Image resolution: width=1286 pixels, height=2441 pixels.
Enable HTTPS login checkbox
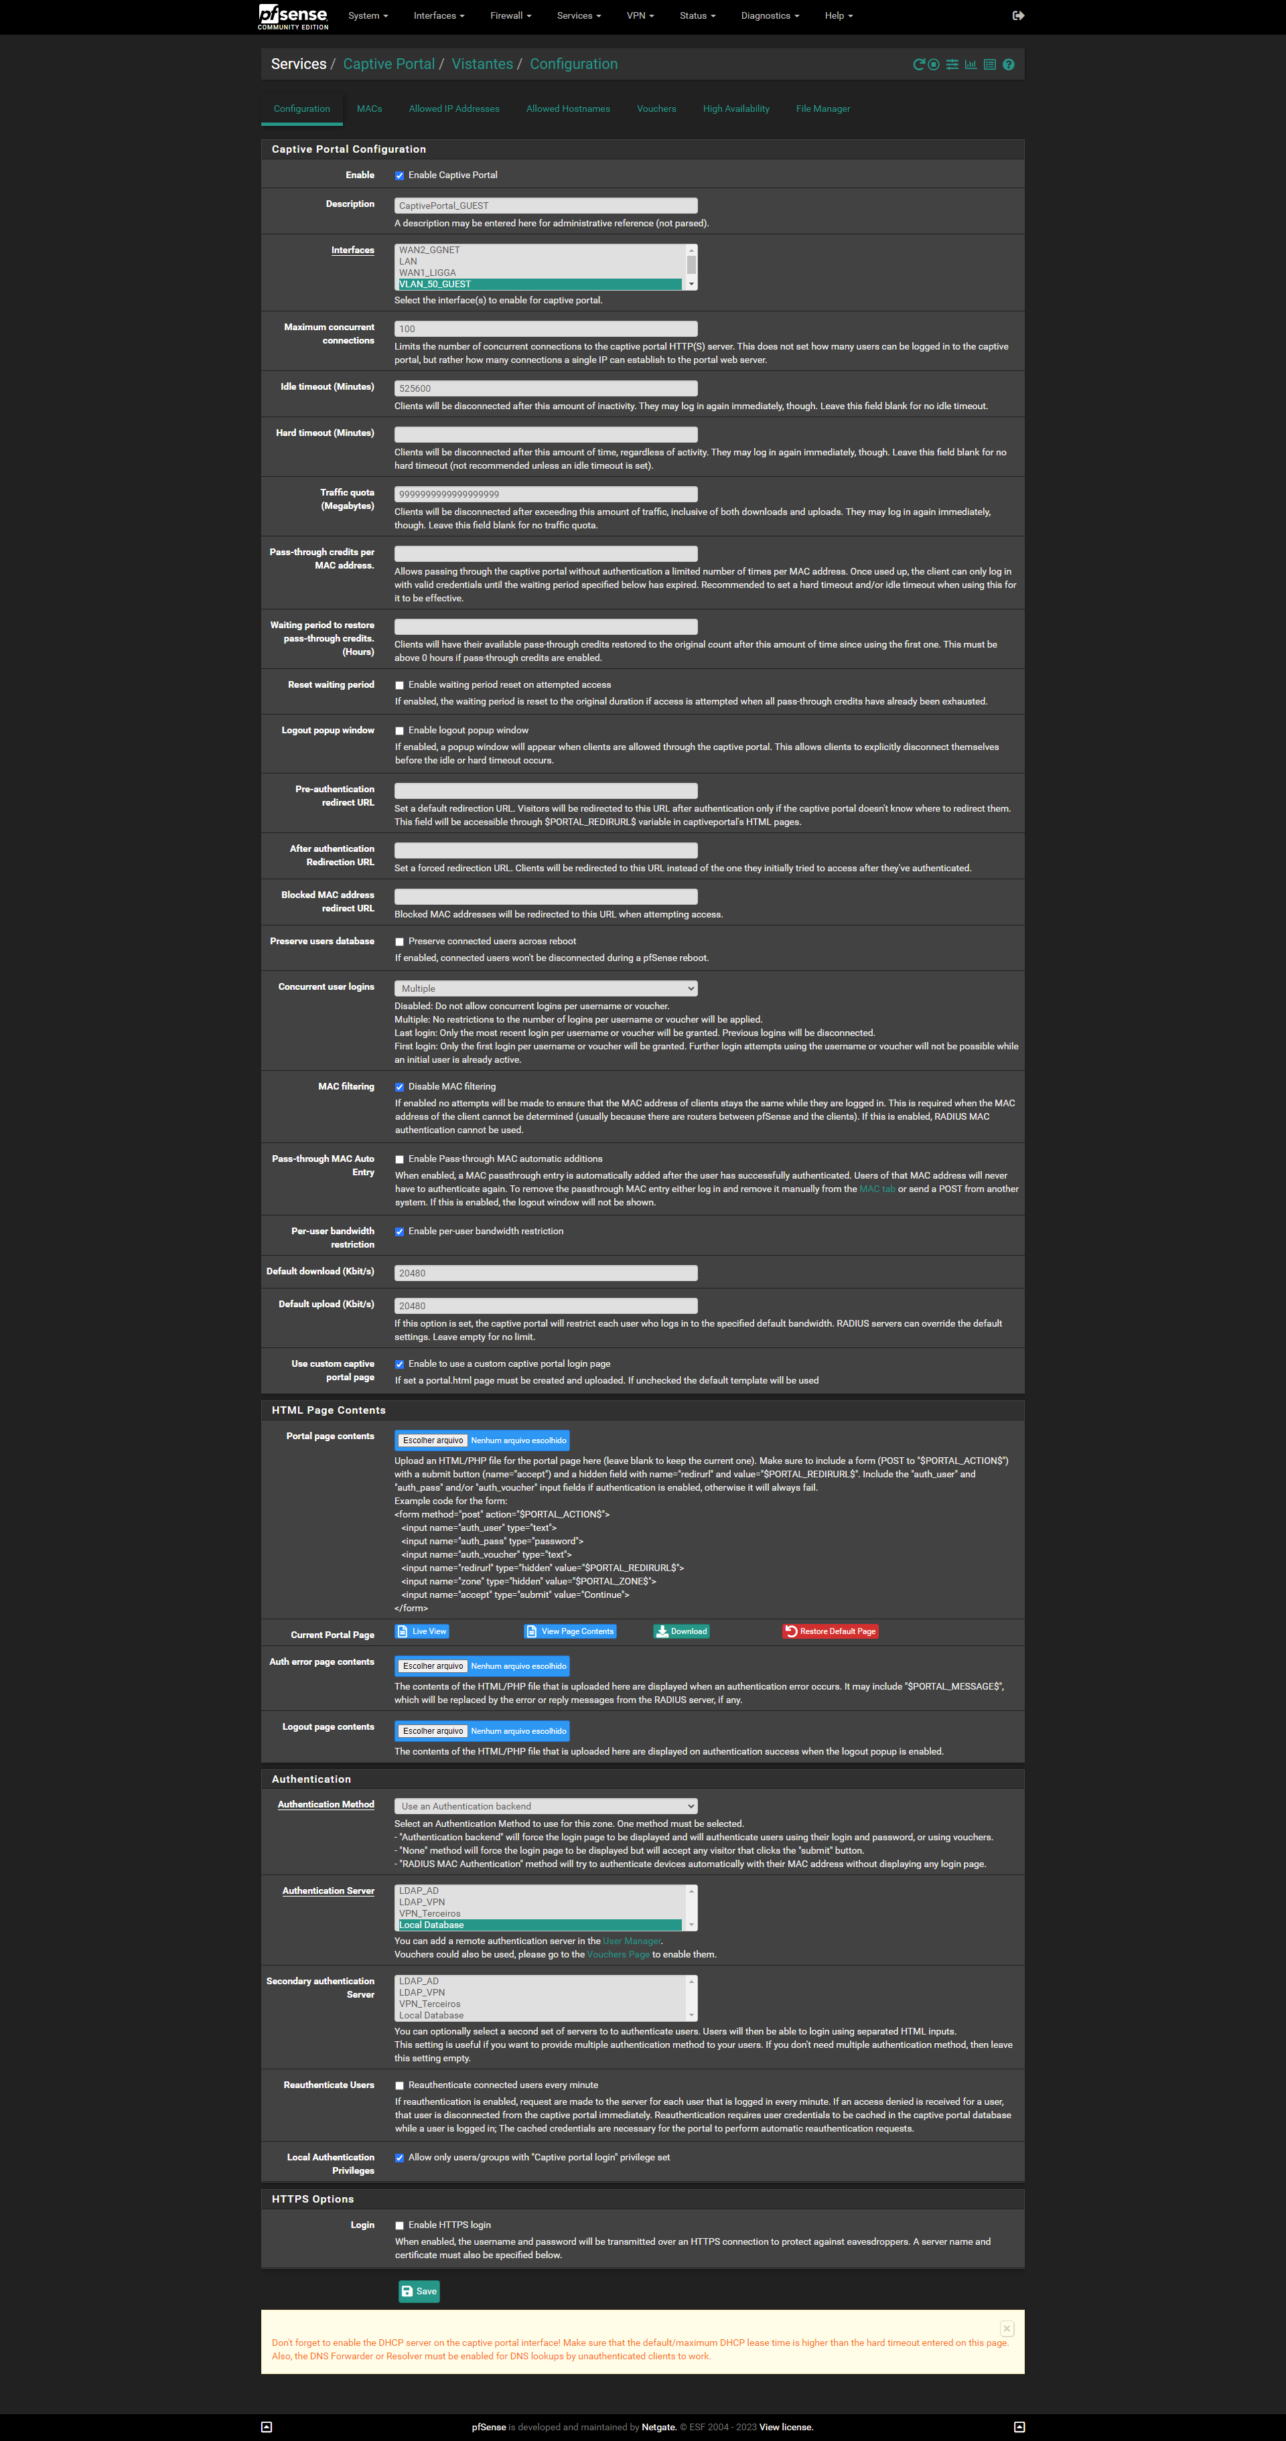tap(399, 2226)
